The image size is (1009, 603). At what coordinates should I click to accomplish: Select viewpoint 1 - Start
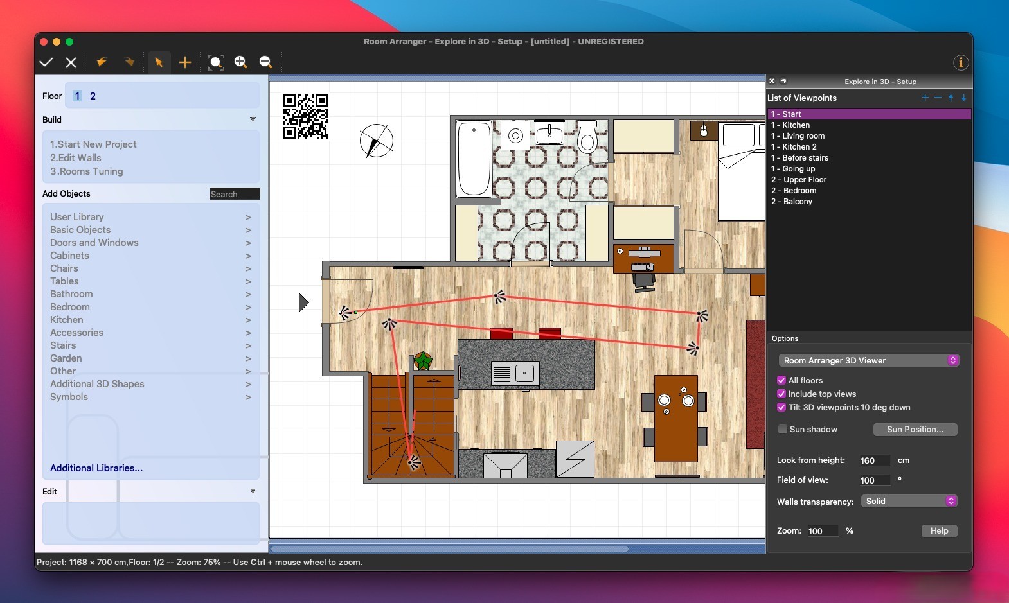[870, 114]
